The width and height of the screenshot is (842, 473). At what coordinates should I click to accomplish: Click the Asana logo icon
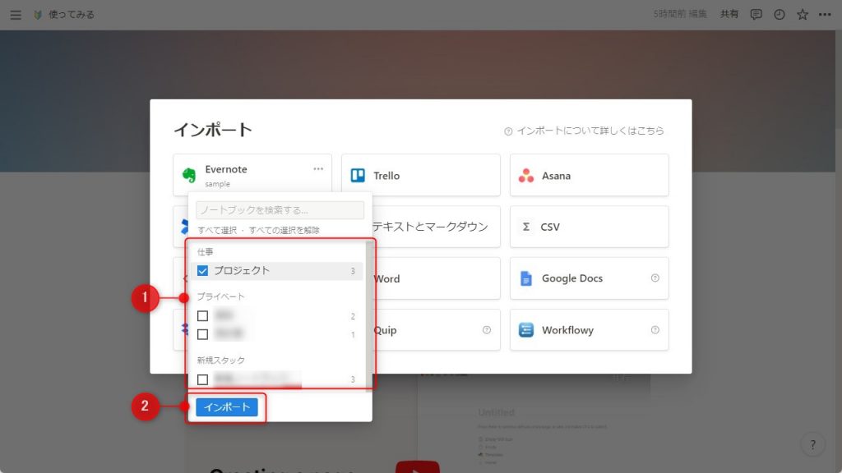[526, 176]
